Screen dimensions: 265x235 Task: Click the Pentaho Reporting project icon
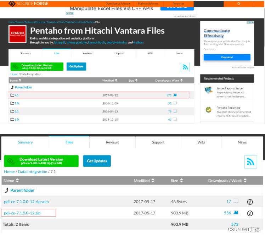pyautogui.click(x=209, y=110)
